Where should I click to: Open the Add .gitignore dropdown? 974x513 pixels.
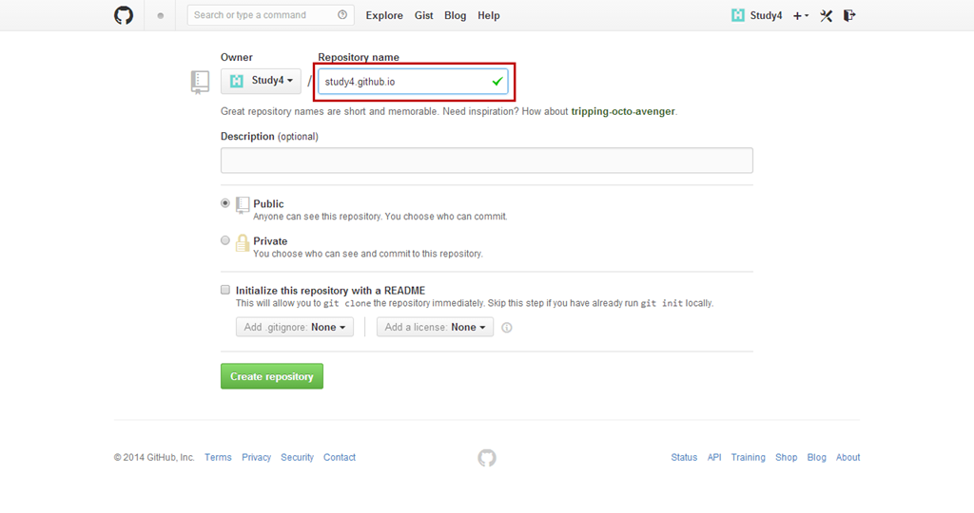pyautogui.click(x=295, y=327)
